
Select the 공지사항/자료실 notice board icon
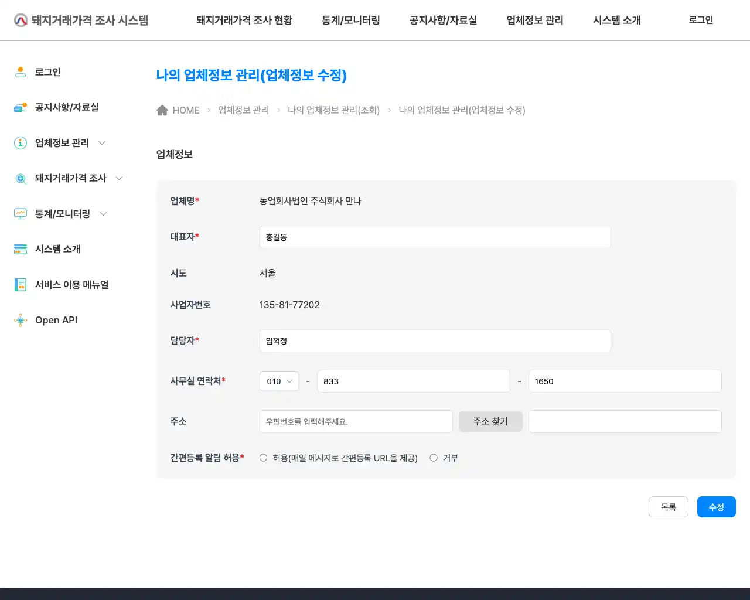coord(21,107)
